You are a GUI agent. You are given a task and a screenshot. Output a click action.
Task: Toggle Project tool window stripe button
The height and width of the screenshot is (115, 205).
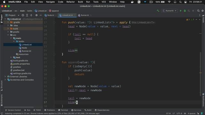click(x=2, y=19)
